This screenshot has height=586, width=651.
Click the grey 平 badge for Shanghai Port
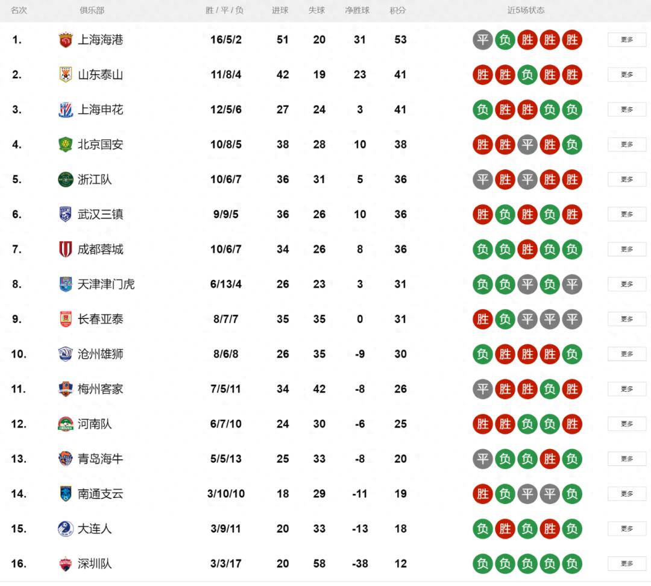[483, 40]
